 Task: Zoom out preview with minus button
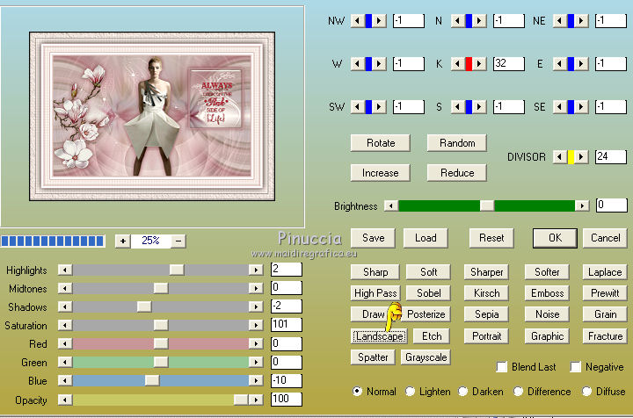click(178, 241)
